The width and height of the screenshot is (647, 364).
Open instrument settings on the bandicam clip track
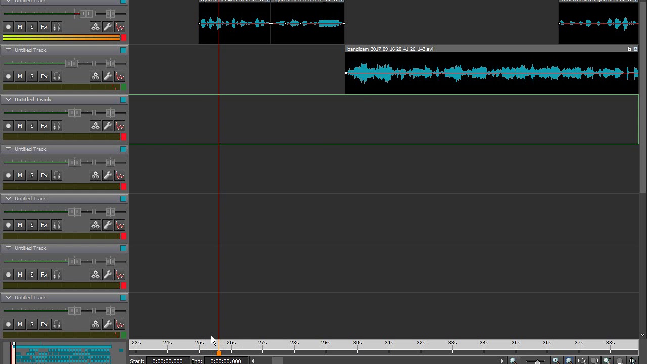(x=96, y=76)
